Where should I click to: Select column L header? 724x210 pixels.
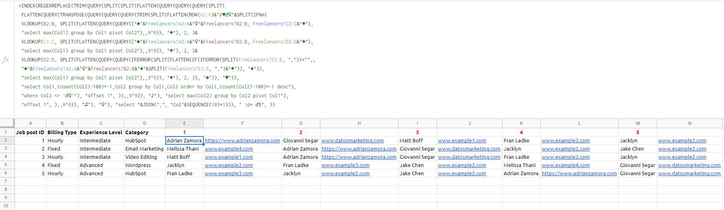tap(580, 123)
